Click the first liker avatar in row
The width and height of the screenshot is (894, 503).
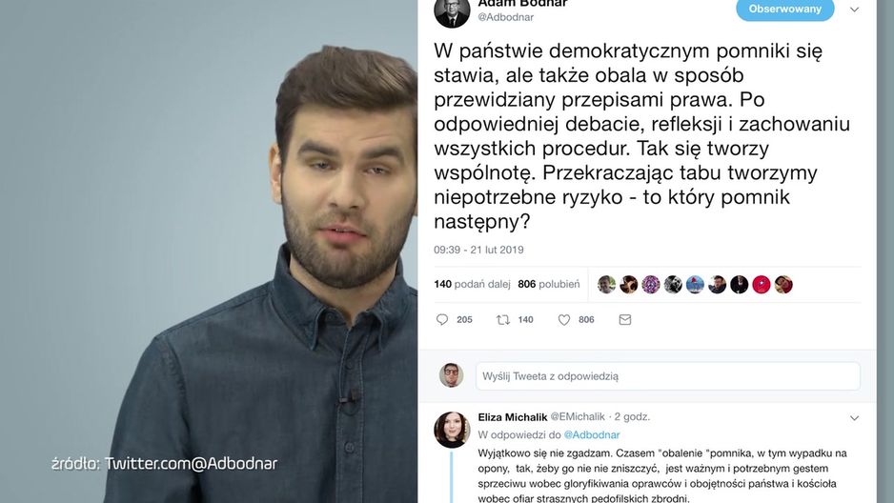[606, 284]
